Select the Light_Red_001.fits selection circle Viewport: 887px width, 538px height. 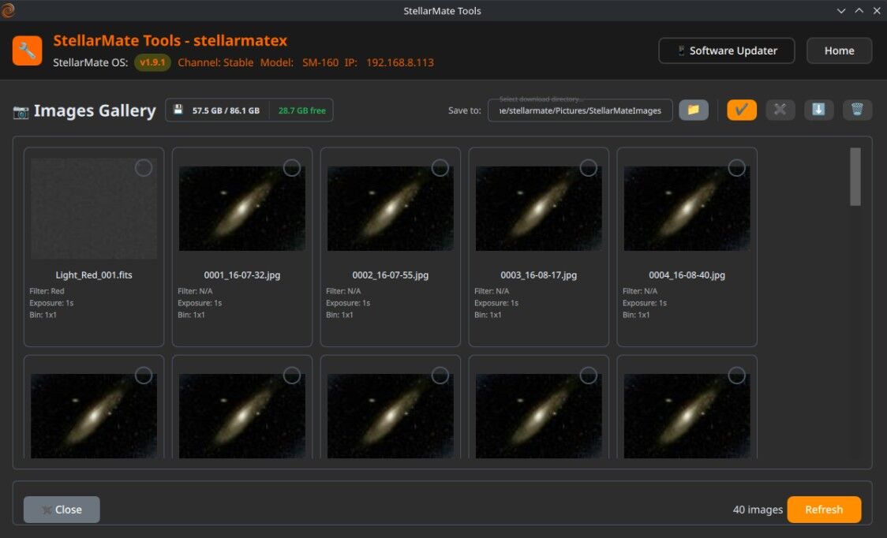[x=143, y=168]
